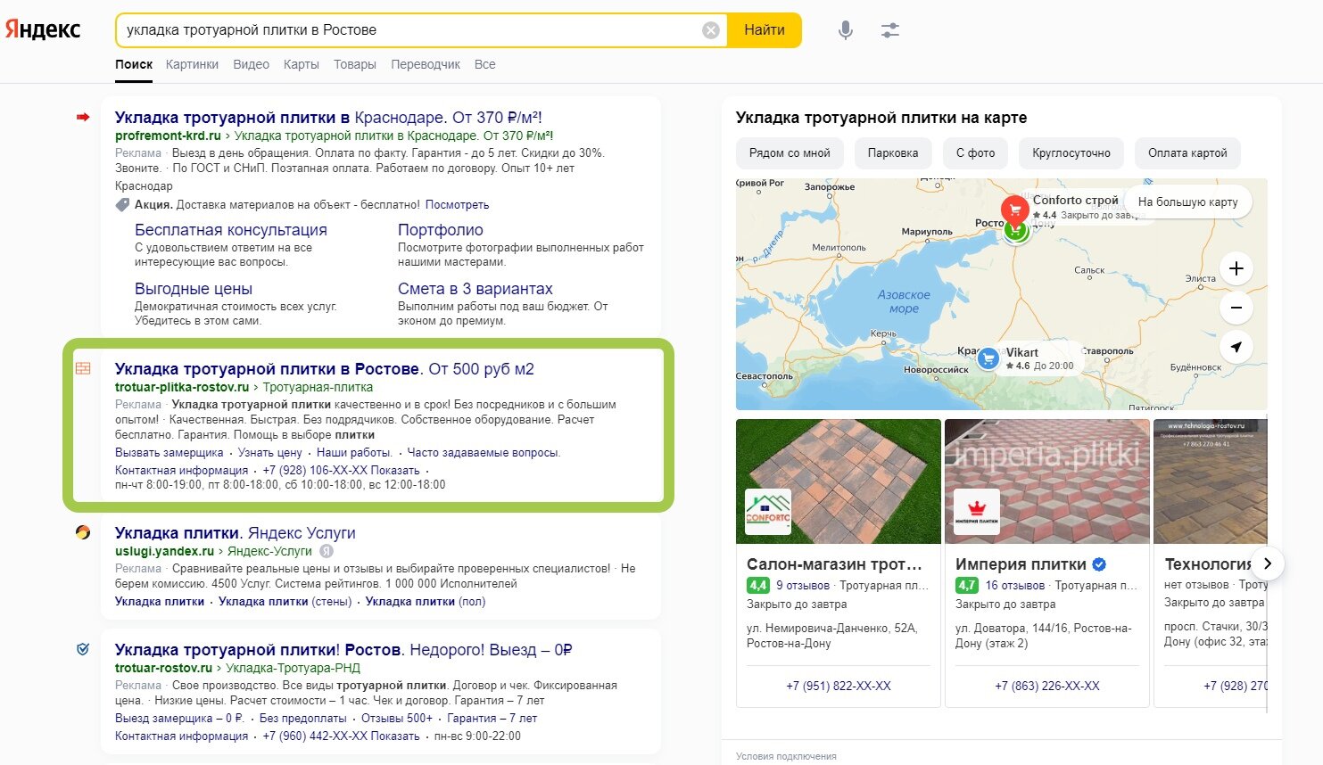Click the Узнать цену link

(x=270, y=453)
